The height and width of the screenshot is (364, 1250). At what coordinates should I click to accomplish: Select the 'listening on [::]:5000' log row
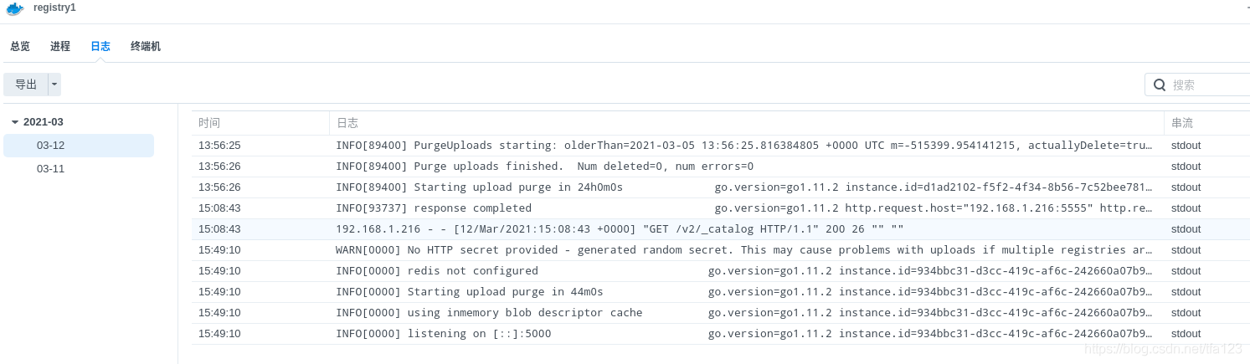620,334
